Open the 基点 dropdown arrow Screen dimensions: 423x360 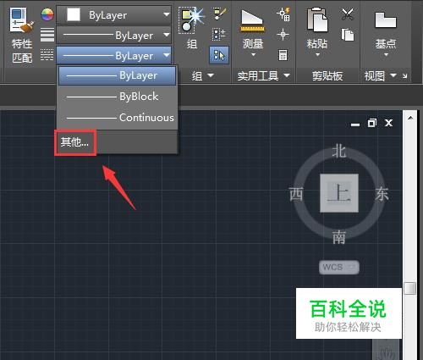pyautogui.click(x=386, y=54)
